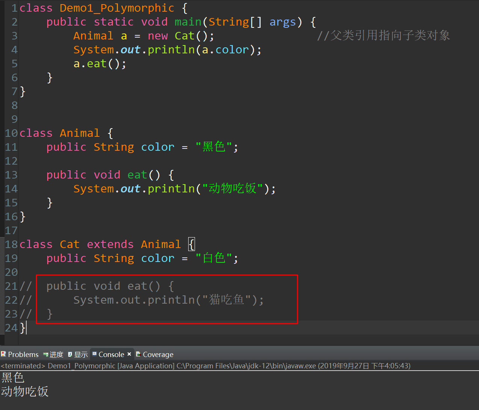The image size is (479, 410).
Task: Close the Console tab
Action: click(x=129, y=354)
